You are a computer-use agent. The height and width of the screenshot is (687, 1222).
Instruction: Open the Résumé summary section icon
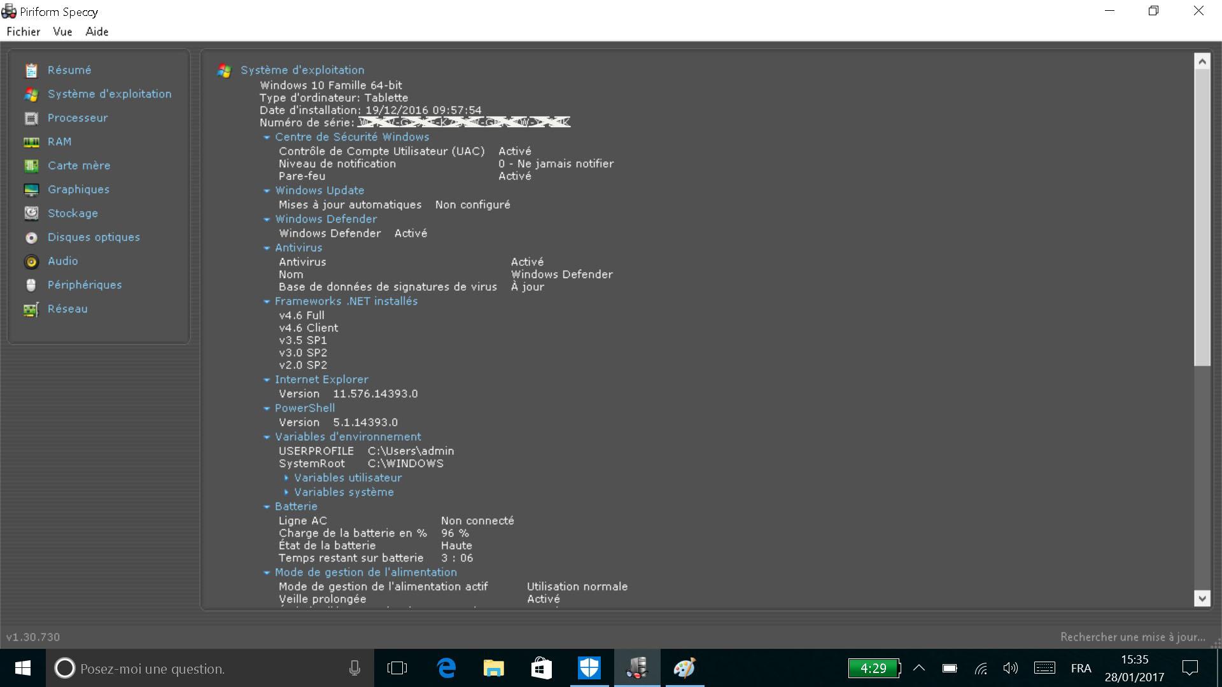pos(31,70)
